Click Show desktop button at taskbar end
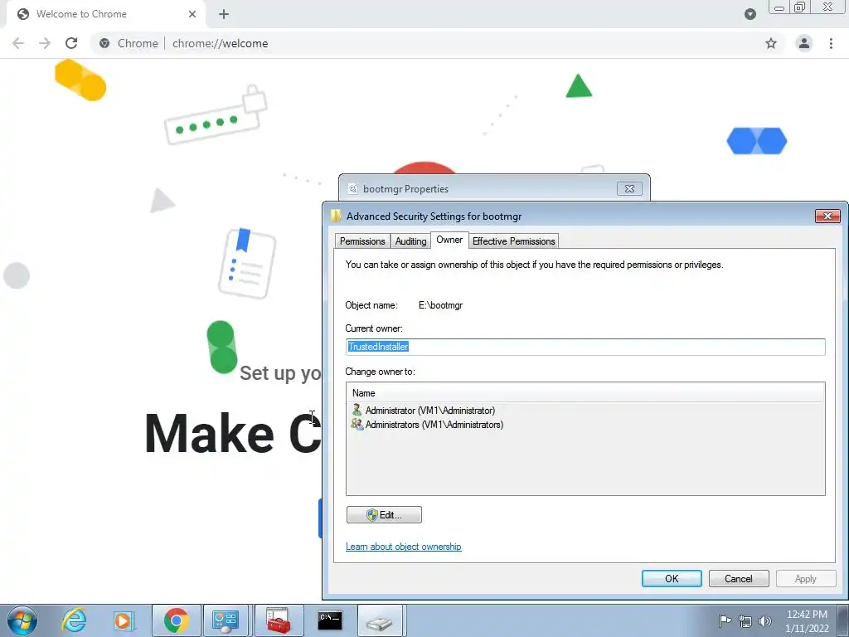Screen dimensions: 849x637 pos(843,620)
